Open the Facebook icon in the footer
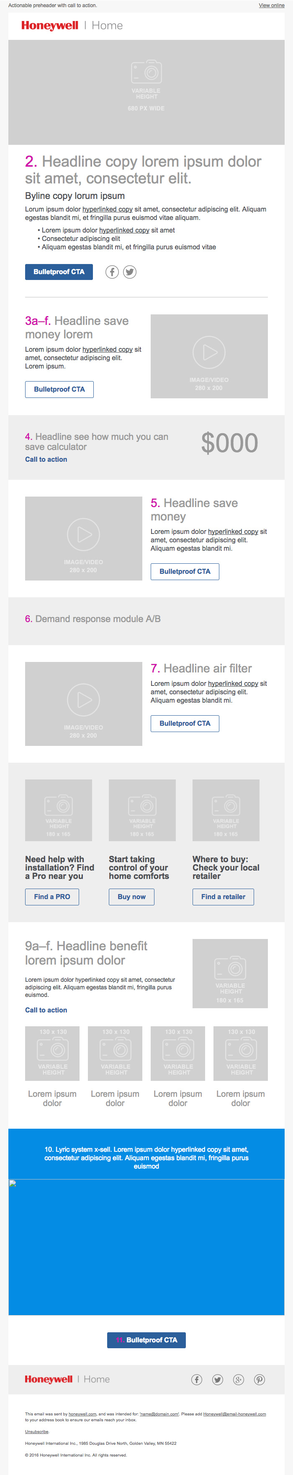The width and height of the screenshot is (293, 1475). (196, 1379)
